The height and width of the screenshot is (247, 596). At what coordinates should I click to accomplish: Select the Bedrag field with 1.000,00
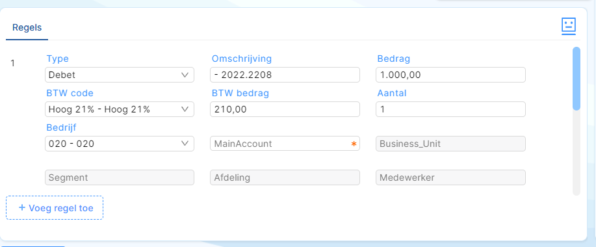pos(450,75)
